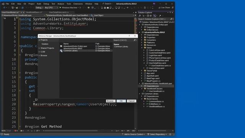
Task: Select MauiProgram.cs in Solution Explorer
Action: 154,81
